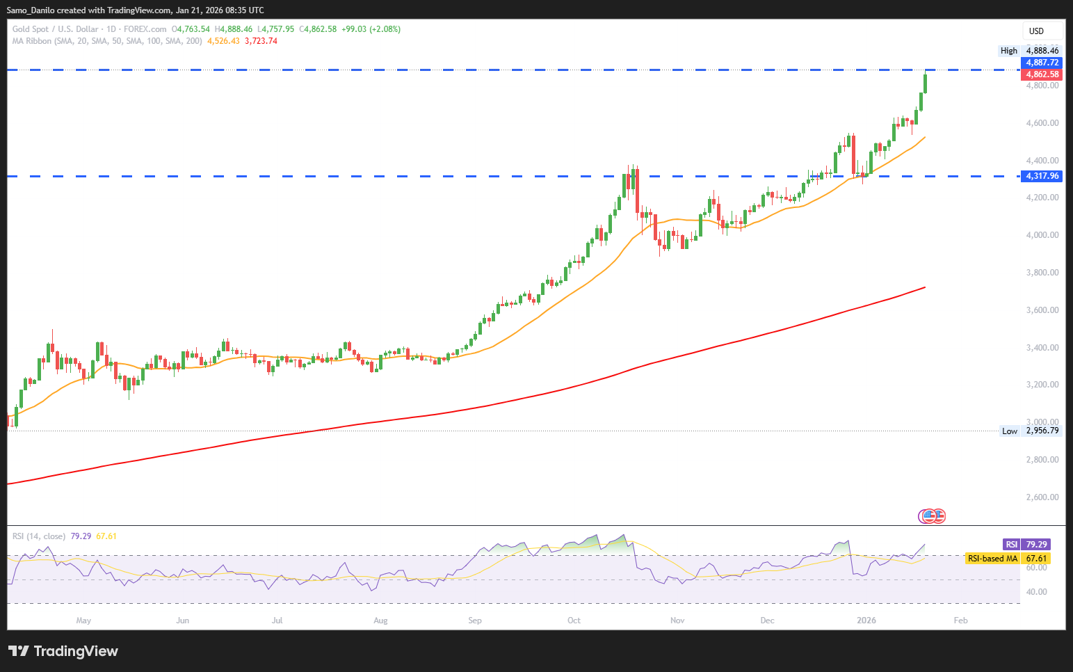Select the orange 4,526.43 SMA value in legend
1073x672 pixels.
tap(223, 41)
